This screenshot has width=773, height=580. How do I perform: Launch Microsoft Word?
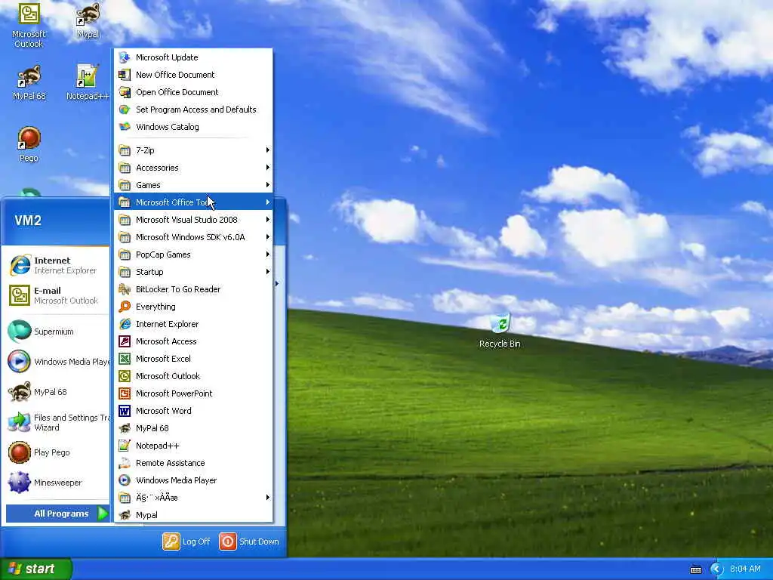tap(193, 411)
